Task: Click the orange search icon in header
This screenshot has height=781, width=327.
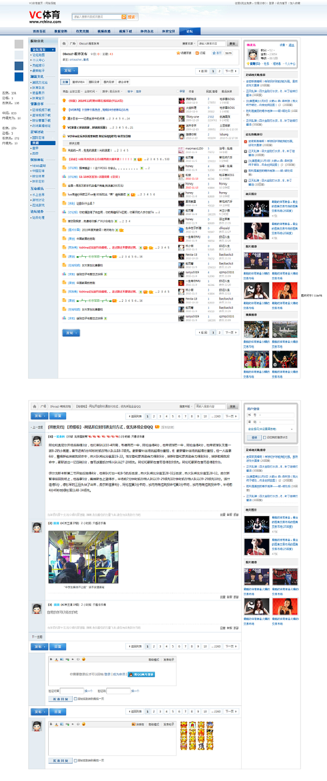Action: 124,17
